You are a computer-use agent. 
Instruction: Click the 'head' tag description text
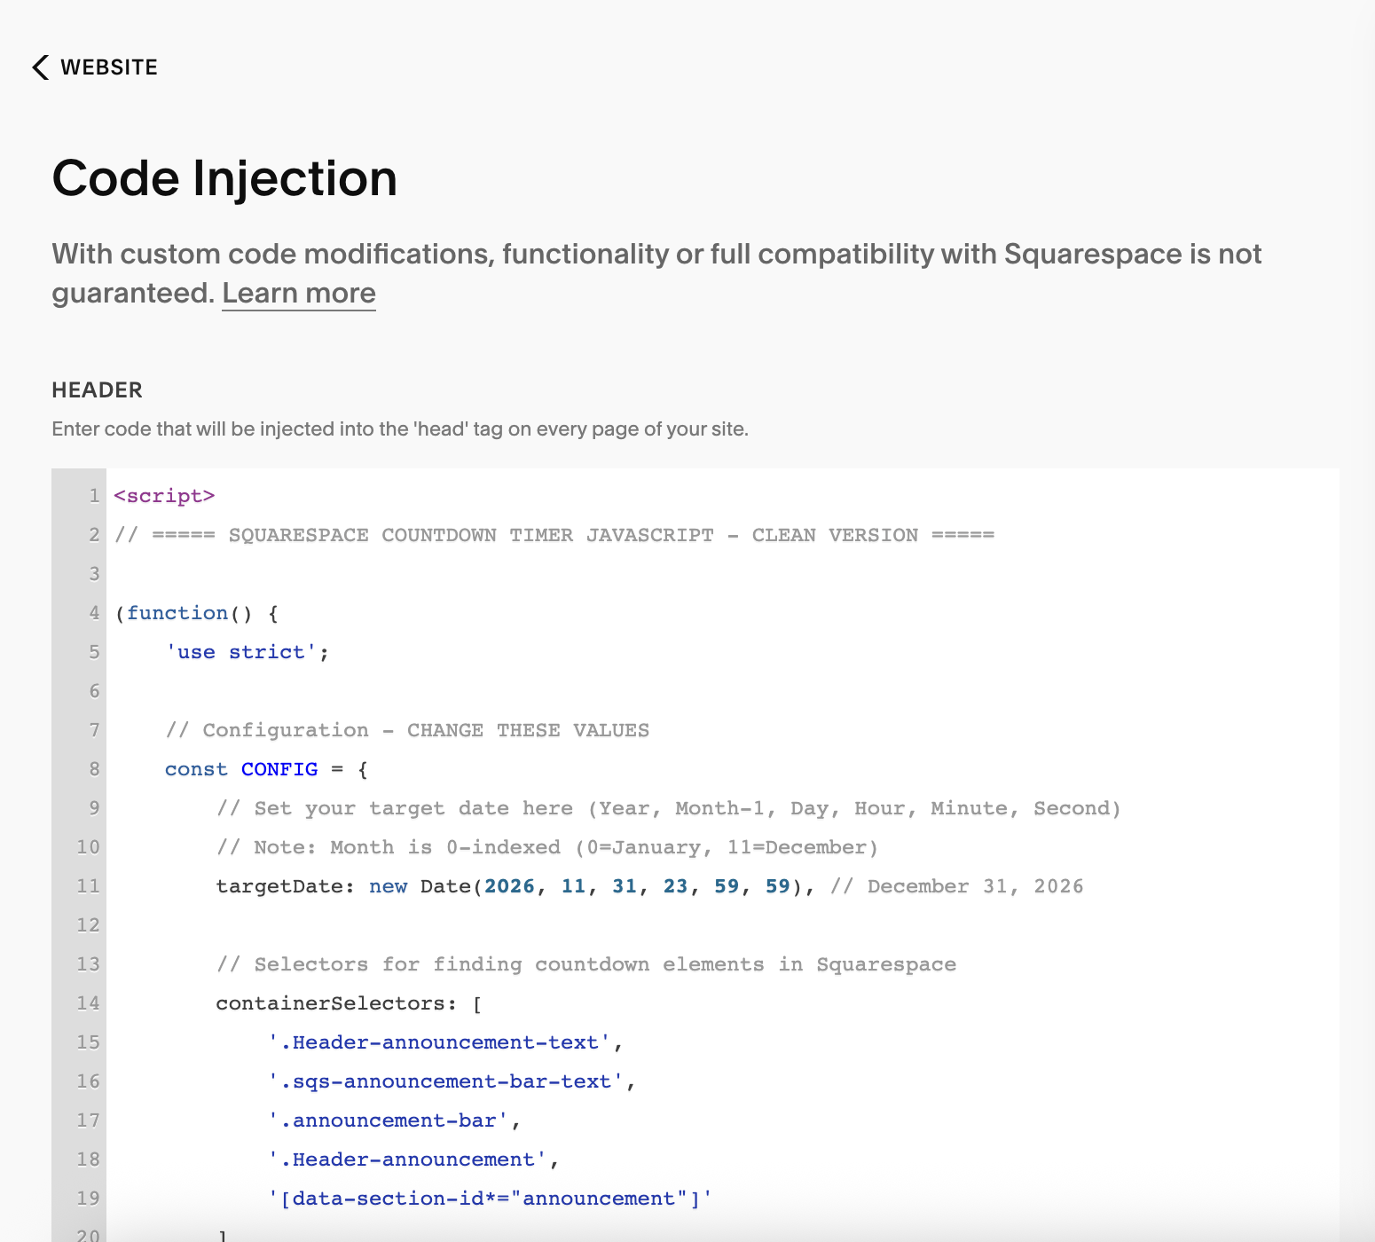(x=400, y=429)
